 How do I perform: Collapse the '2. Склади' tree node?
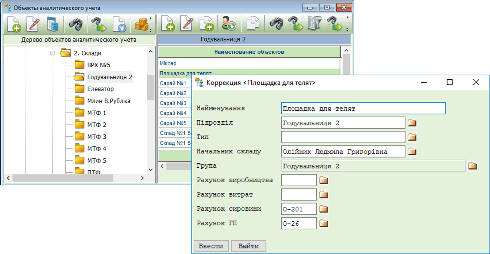[x=52, y=53]
